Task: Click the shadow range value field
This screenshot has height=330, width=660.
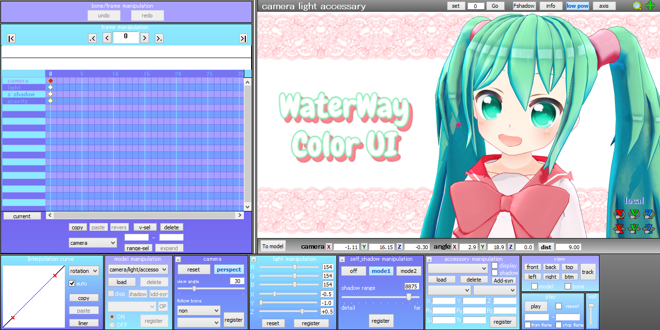Action: tap(411, 286)
